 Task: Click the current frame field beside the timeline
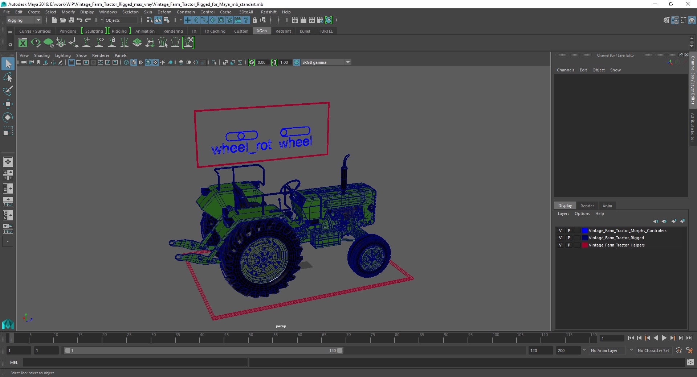[x=612, y=339]
